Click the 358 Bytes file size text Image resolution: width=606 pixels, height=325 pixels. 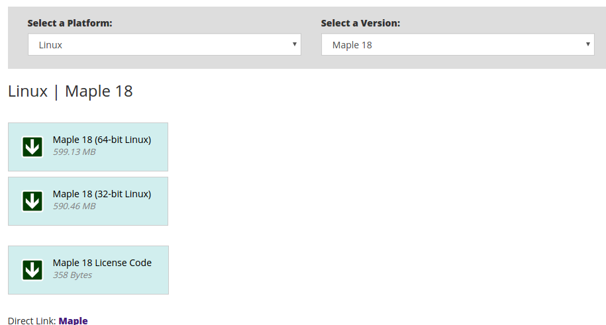pos(72,275)
